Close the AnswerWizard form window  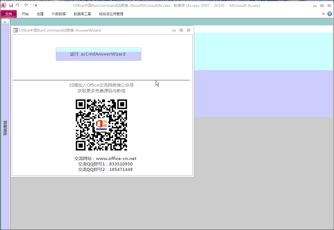tap(188, 30)
